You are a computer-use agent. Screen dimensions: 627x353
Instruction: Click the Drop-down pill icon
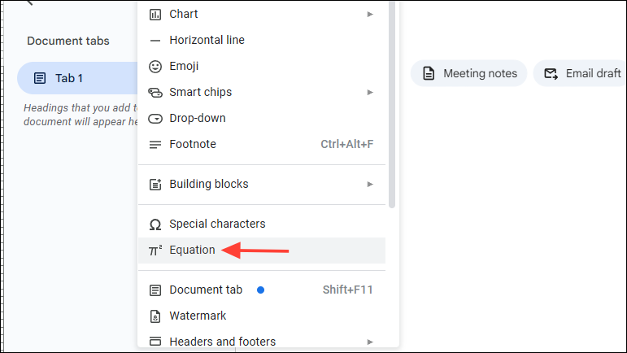coord(155,119)
